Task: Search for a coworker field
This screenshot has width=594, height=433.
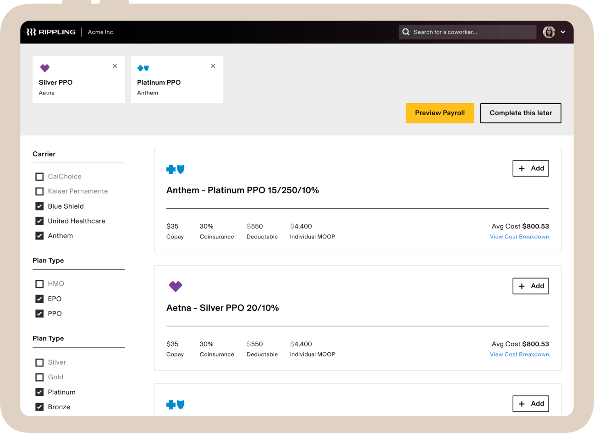Action: [467, 32]
